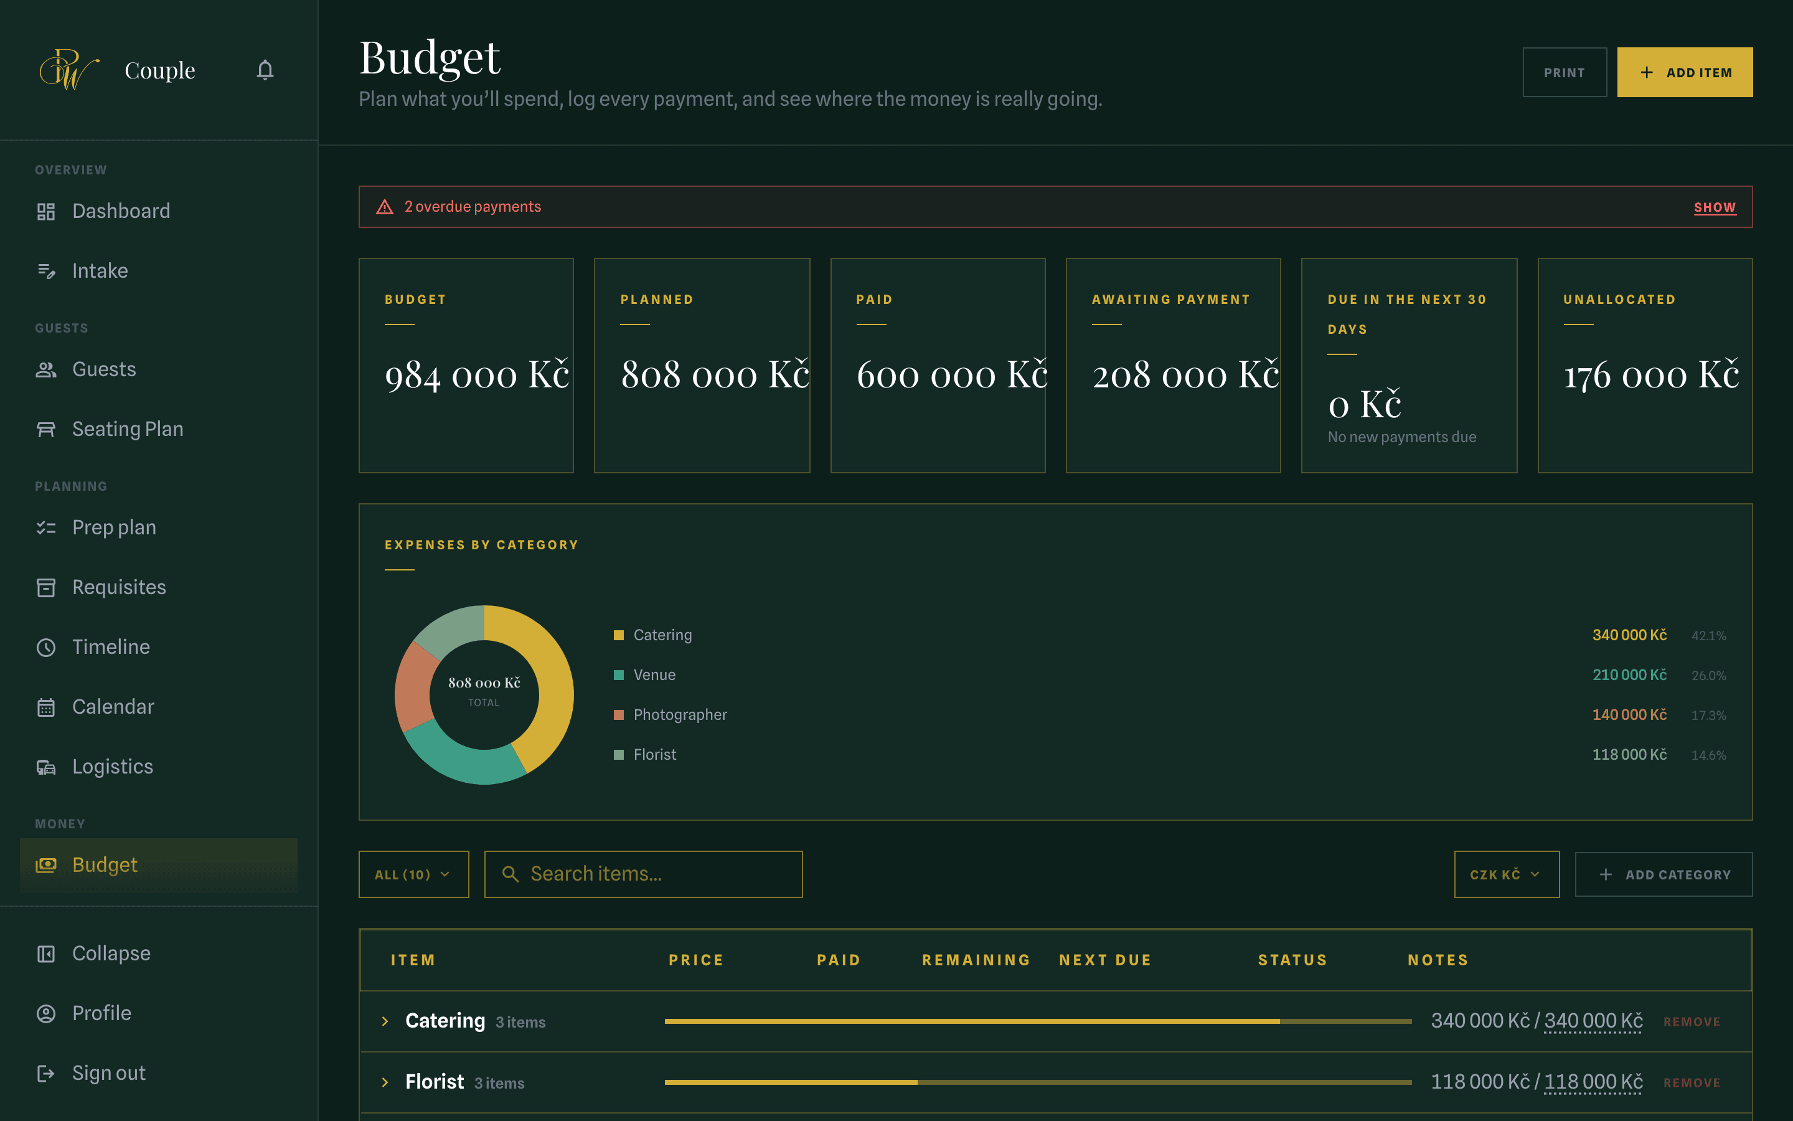Click the Profile avatar icon

(46, 1013)
